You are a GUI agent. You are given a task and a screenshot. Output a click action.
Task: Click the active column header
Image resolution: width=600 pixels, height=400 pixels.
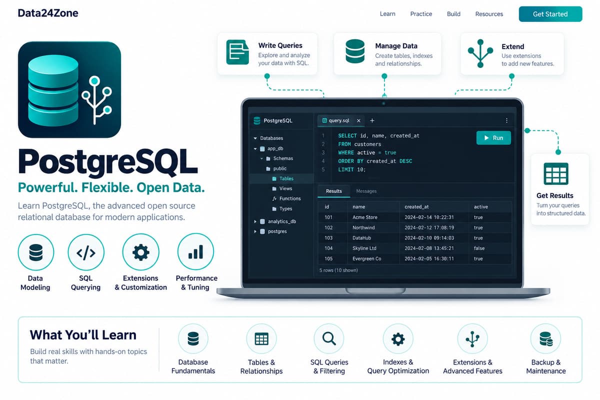(x=481, y=206)
